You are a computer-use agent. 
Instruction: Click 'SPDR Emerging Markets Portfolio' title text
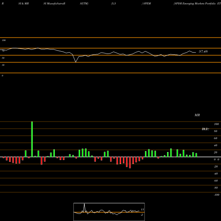(195, 4)
